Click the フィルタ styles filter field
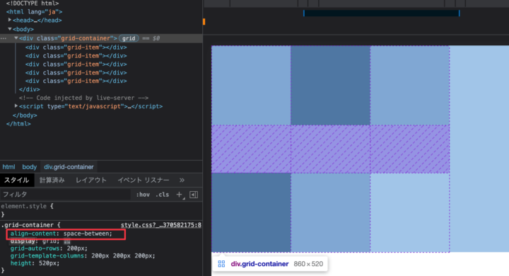Image resolution: width=509 pixels, height=276 pixels. 66,195
